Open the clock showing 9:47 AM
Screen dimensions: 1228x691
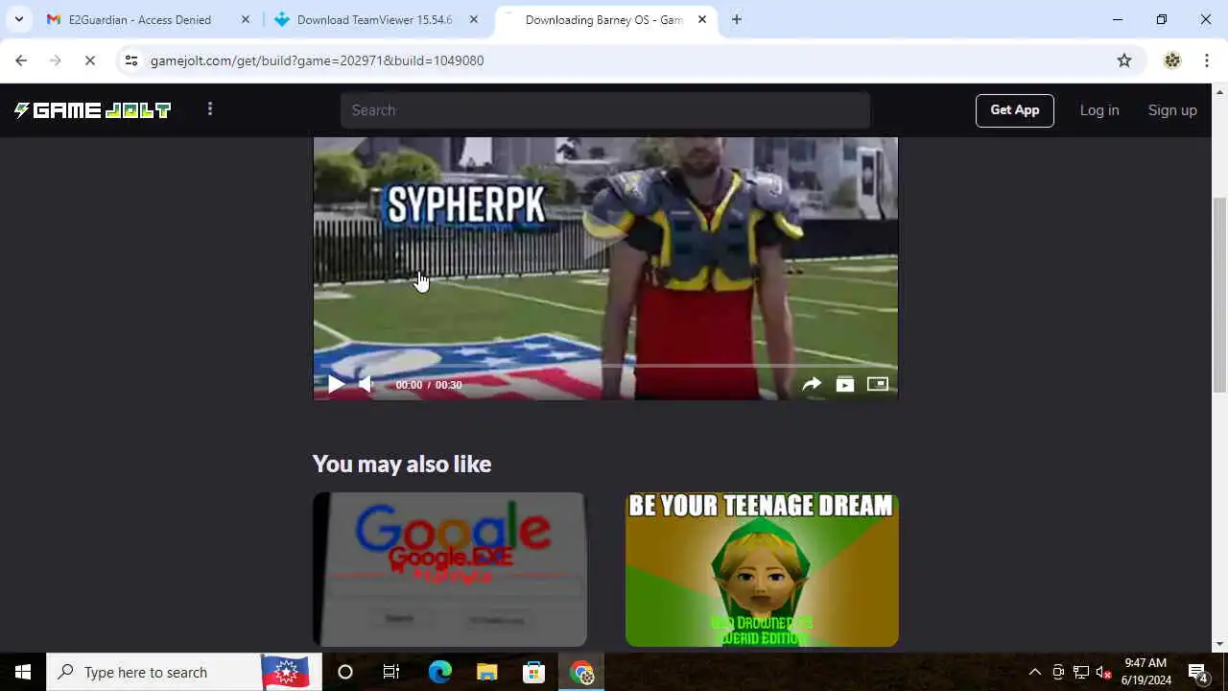(1146, 672)
